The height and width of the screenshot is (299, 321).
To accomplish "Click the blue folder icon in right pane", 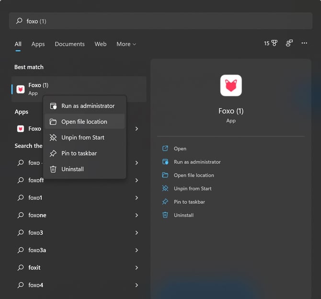I will (x=165, y=175).
